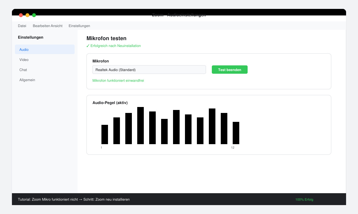Click the 100% Erfolg status text

point(304,199)
